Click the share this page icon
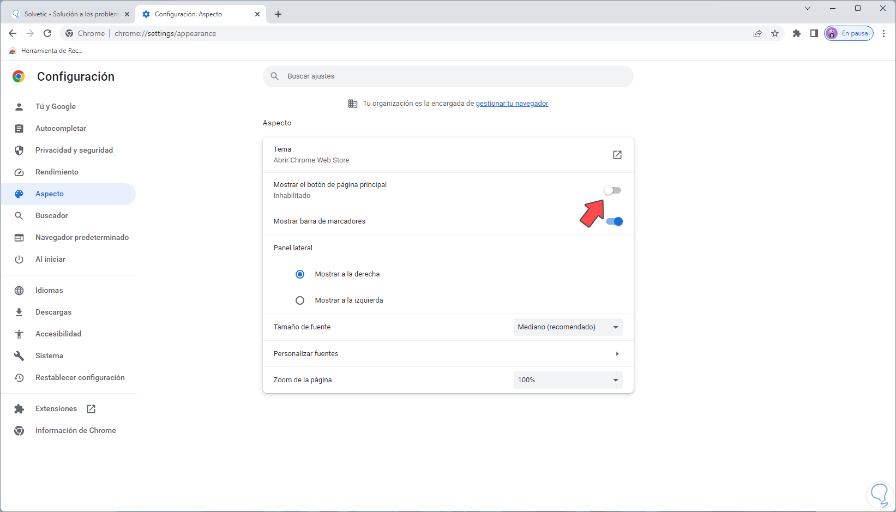This screenshot has height=512, width=896. pos(757,33)
